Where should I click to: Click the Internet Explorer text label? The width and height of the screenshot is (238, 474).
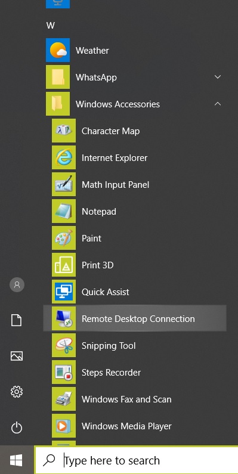115,158
